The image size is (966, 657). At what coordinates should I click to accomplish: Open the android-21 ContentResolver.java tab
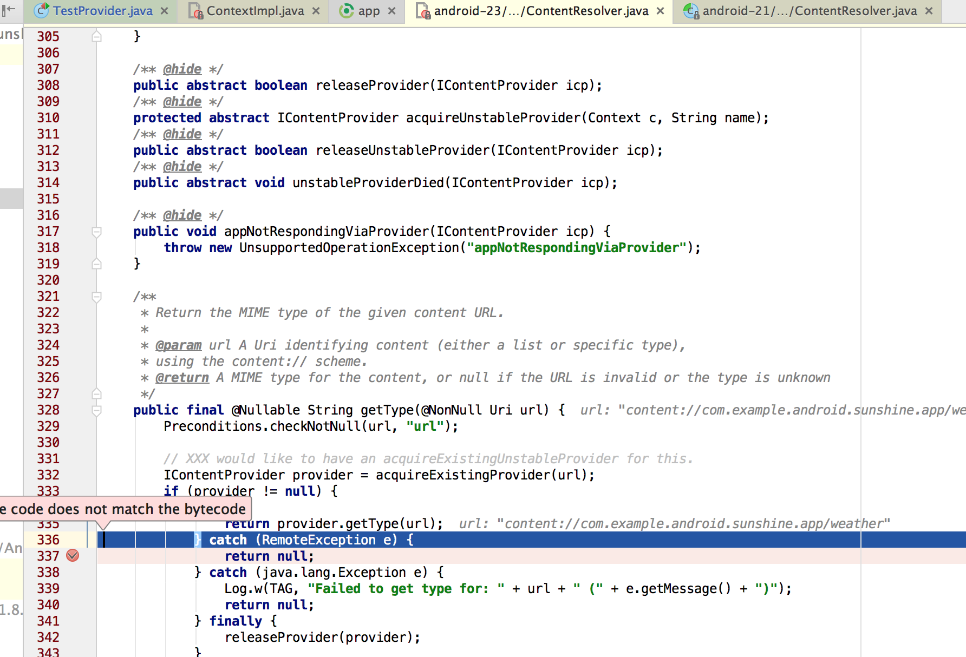(809, 11)
